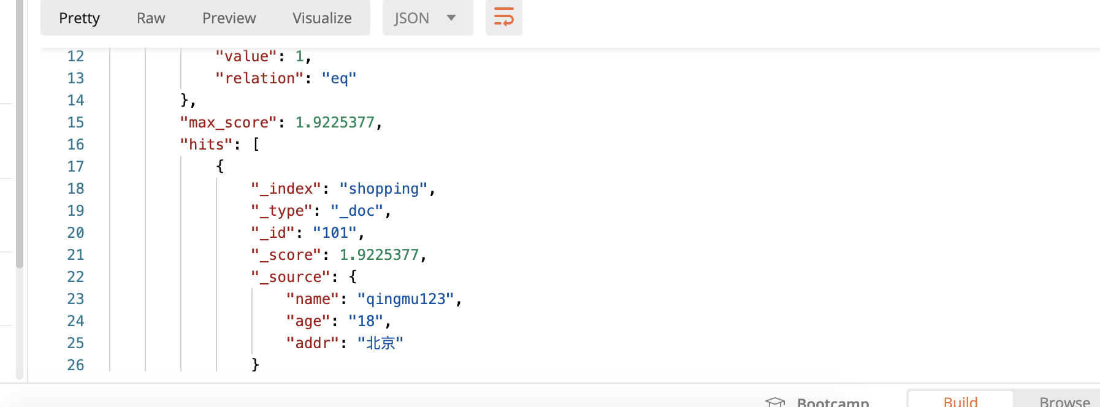Click the "_source" key text
1100x407 pixels.
[291, 277]
